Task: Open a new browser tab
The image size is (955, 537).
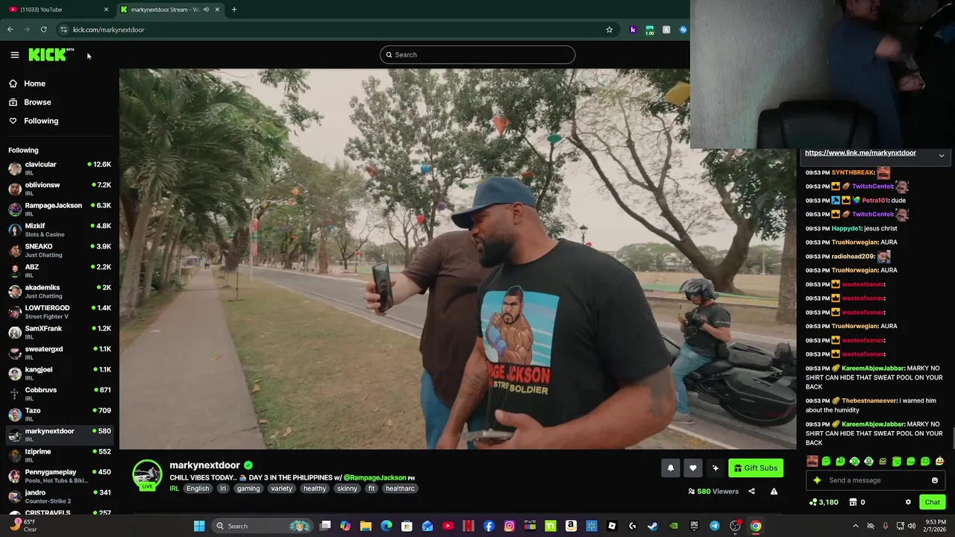Action: 234,10
